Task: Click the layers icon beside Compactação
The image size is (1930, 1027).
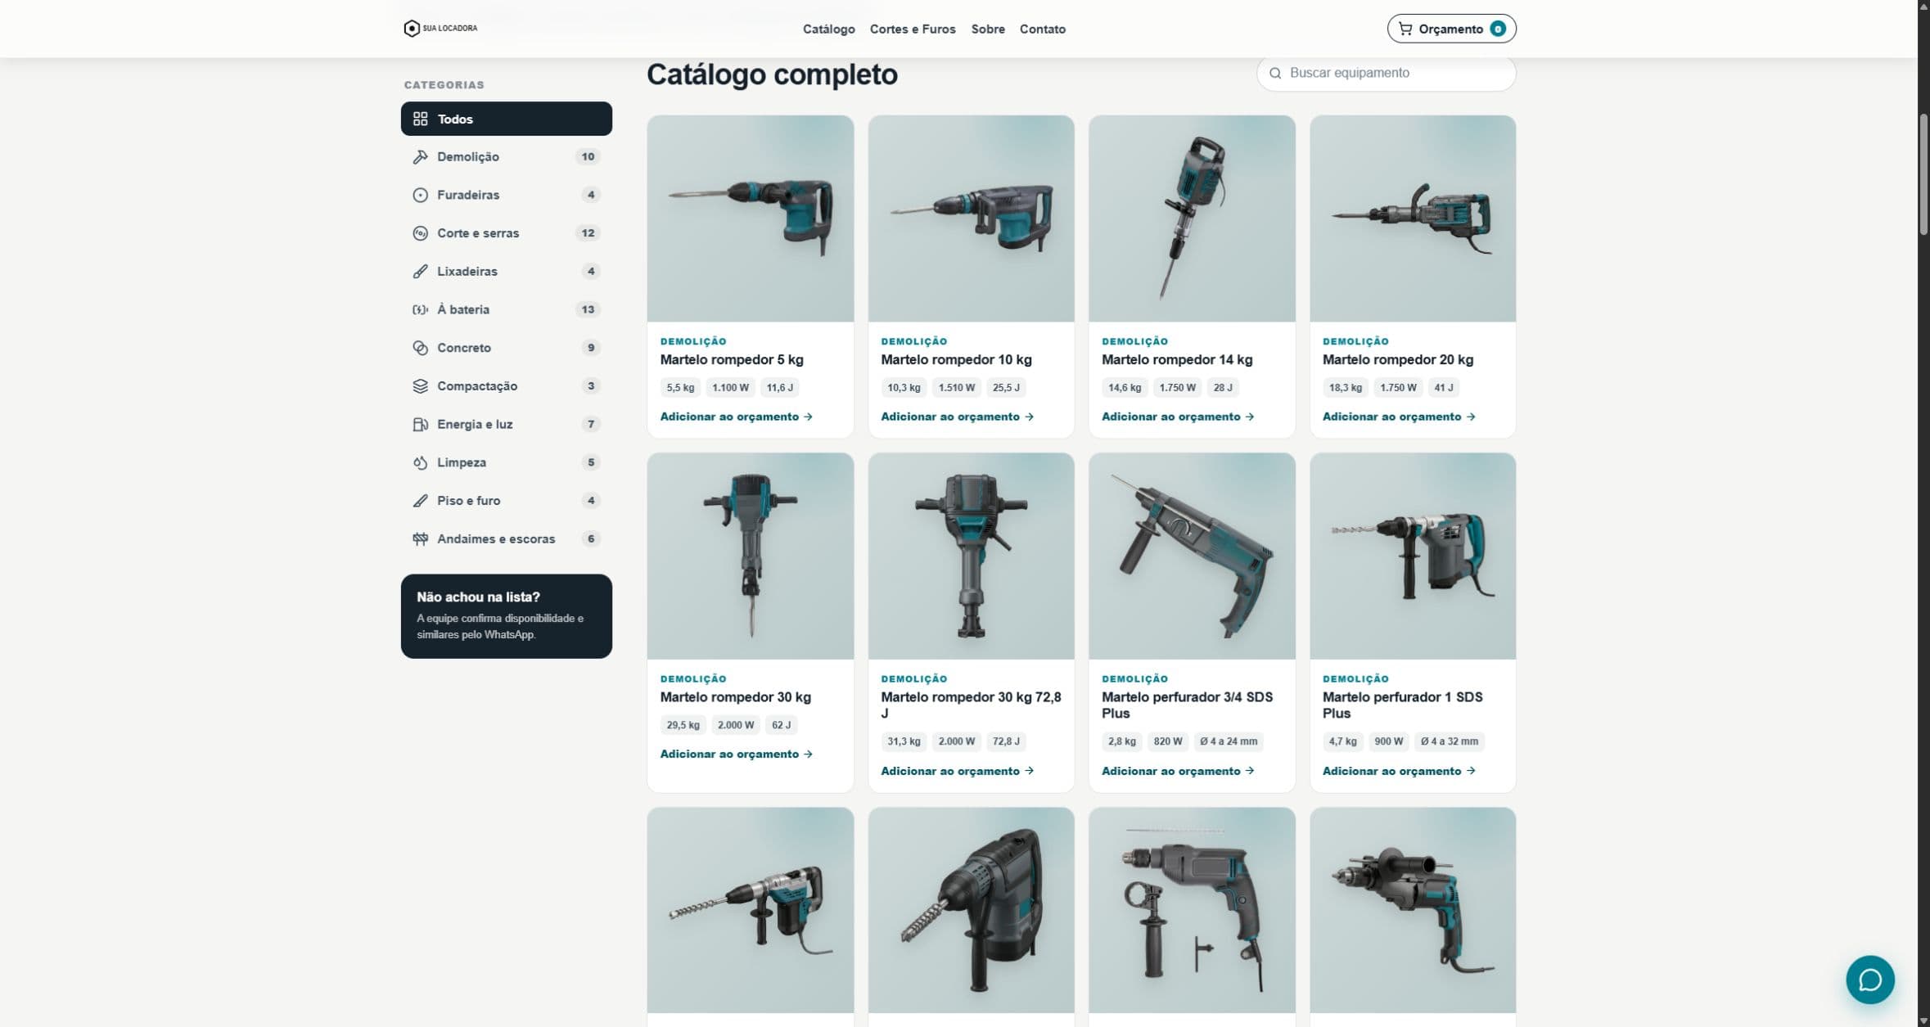Action: pyautogui.click(x=420, y=385)
